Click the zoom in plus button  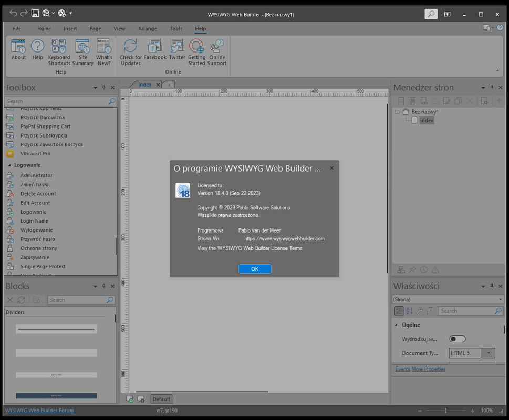(472, 411)
